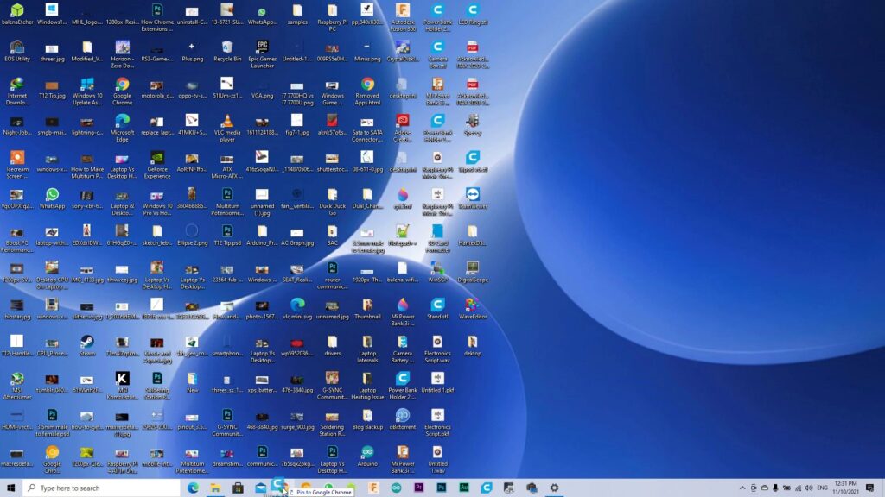The height and width of the screenshot is (497, 885).
Task: Open Settings gear in the taskbar
Action: click(x=554, y=488)
